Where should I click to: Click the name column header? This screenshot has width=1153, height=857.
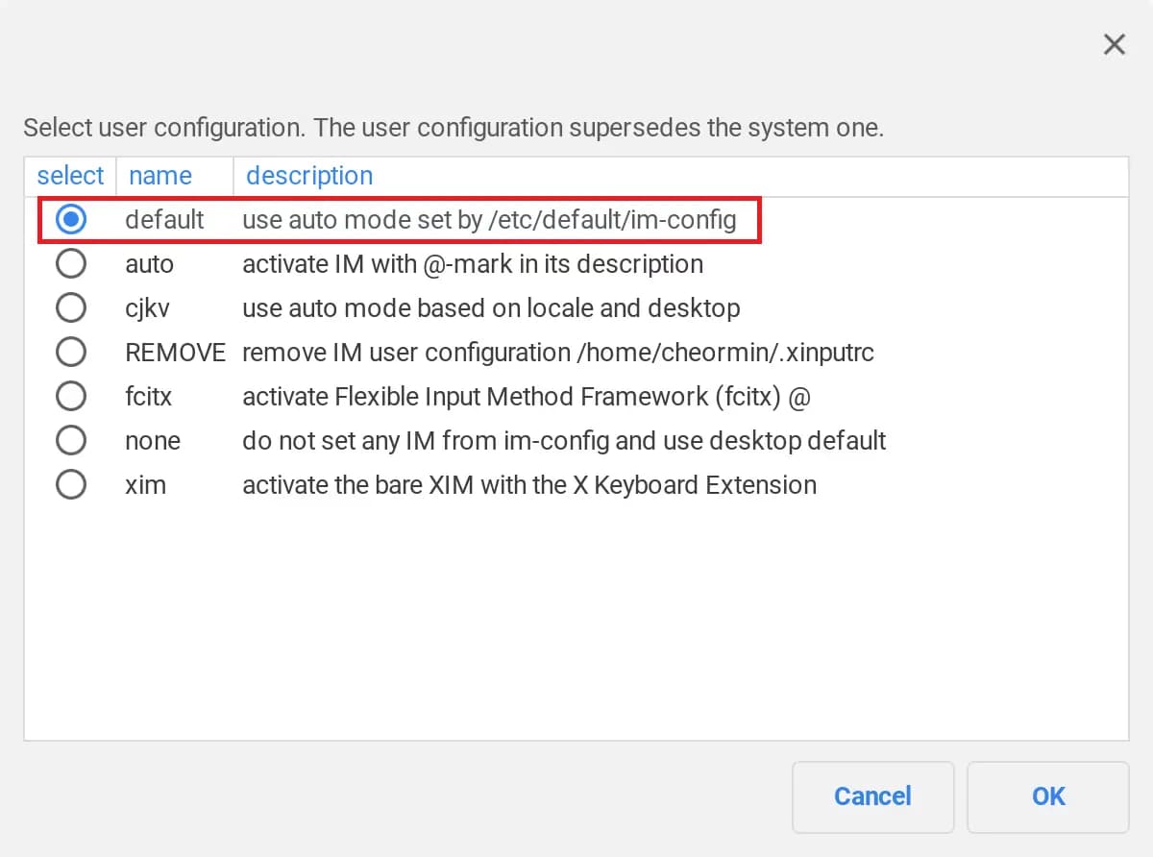pos(160,176)
